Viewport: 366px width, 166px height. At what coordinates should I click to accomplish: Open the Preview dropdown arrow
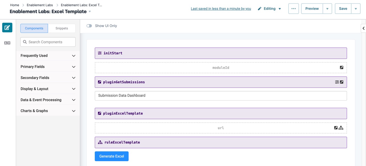point(327,9)
